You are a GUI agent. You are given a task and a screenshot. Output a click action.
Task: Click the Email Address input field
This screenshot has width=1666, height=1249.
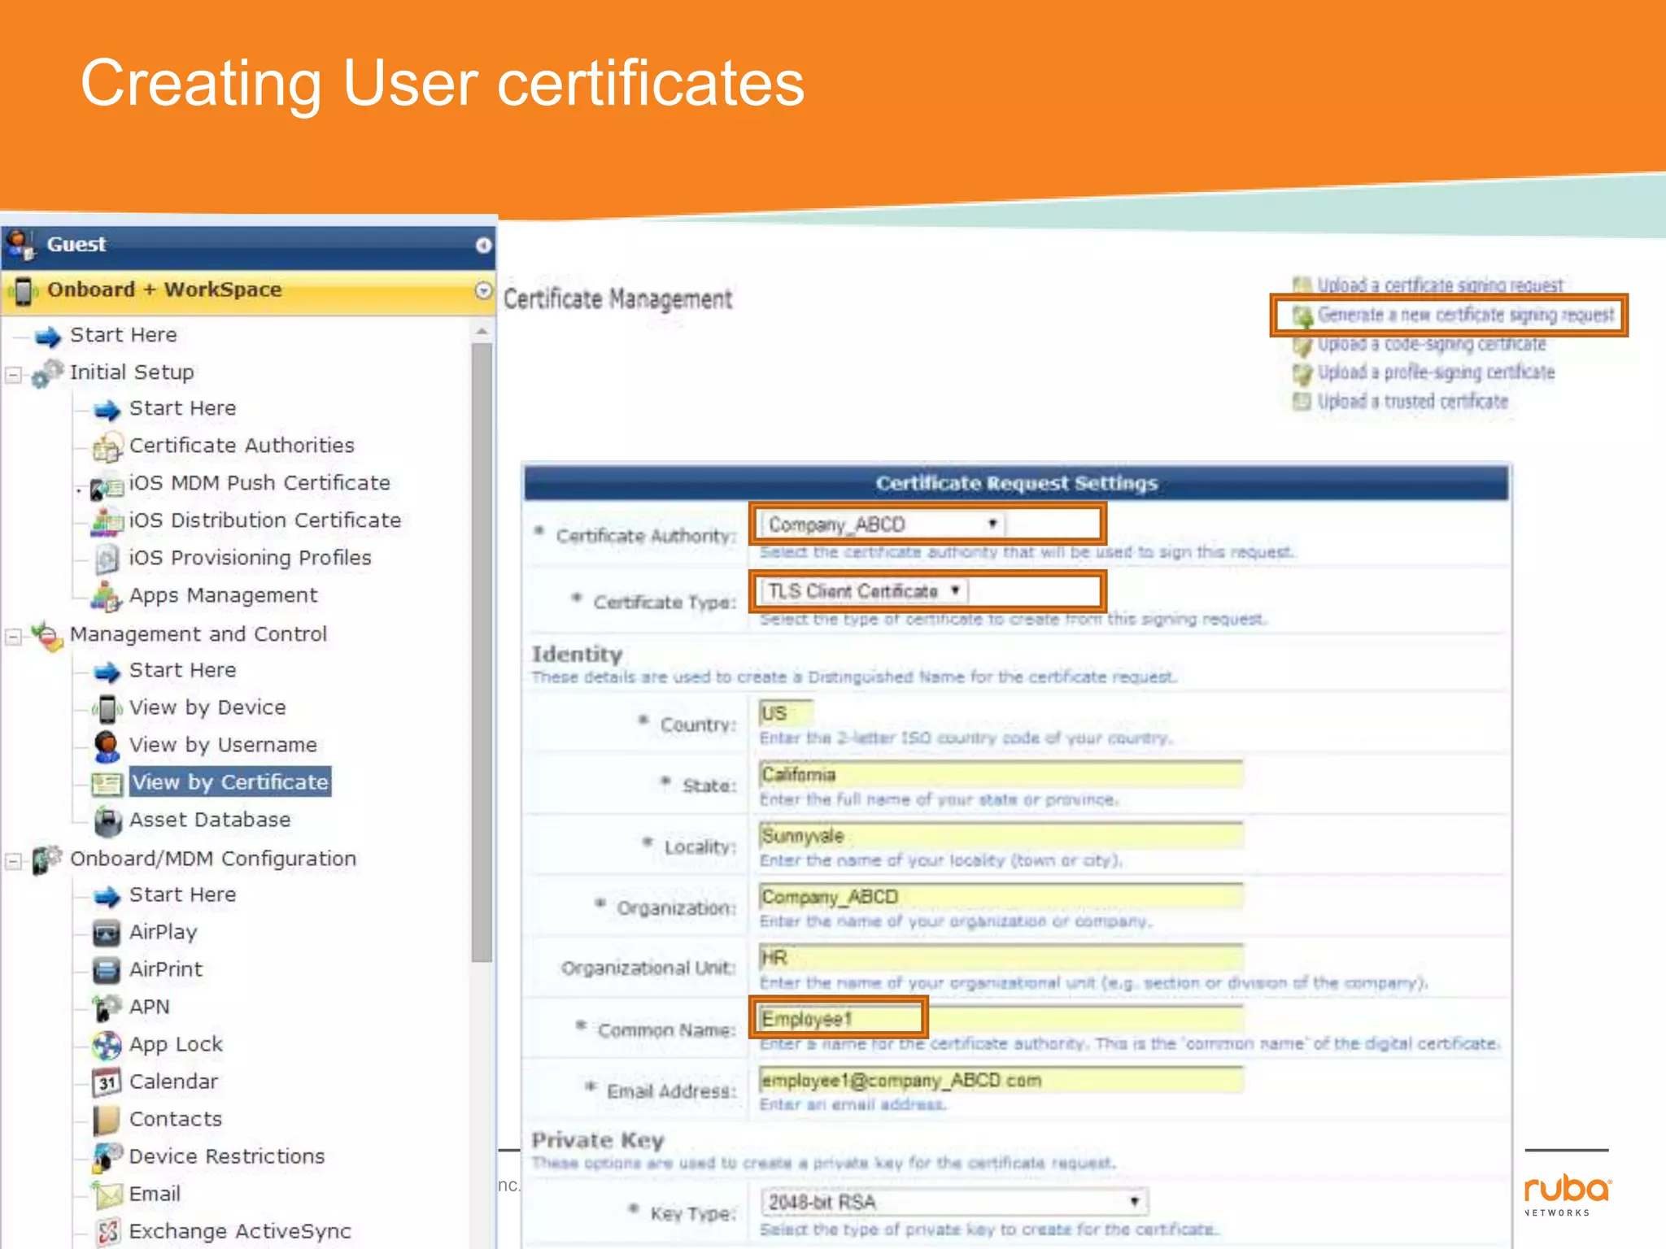coord(1001,1080)
